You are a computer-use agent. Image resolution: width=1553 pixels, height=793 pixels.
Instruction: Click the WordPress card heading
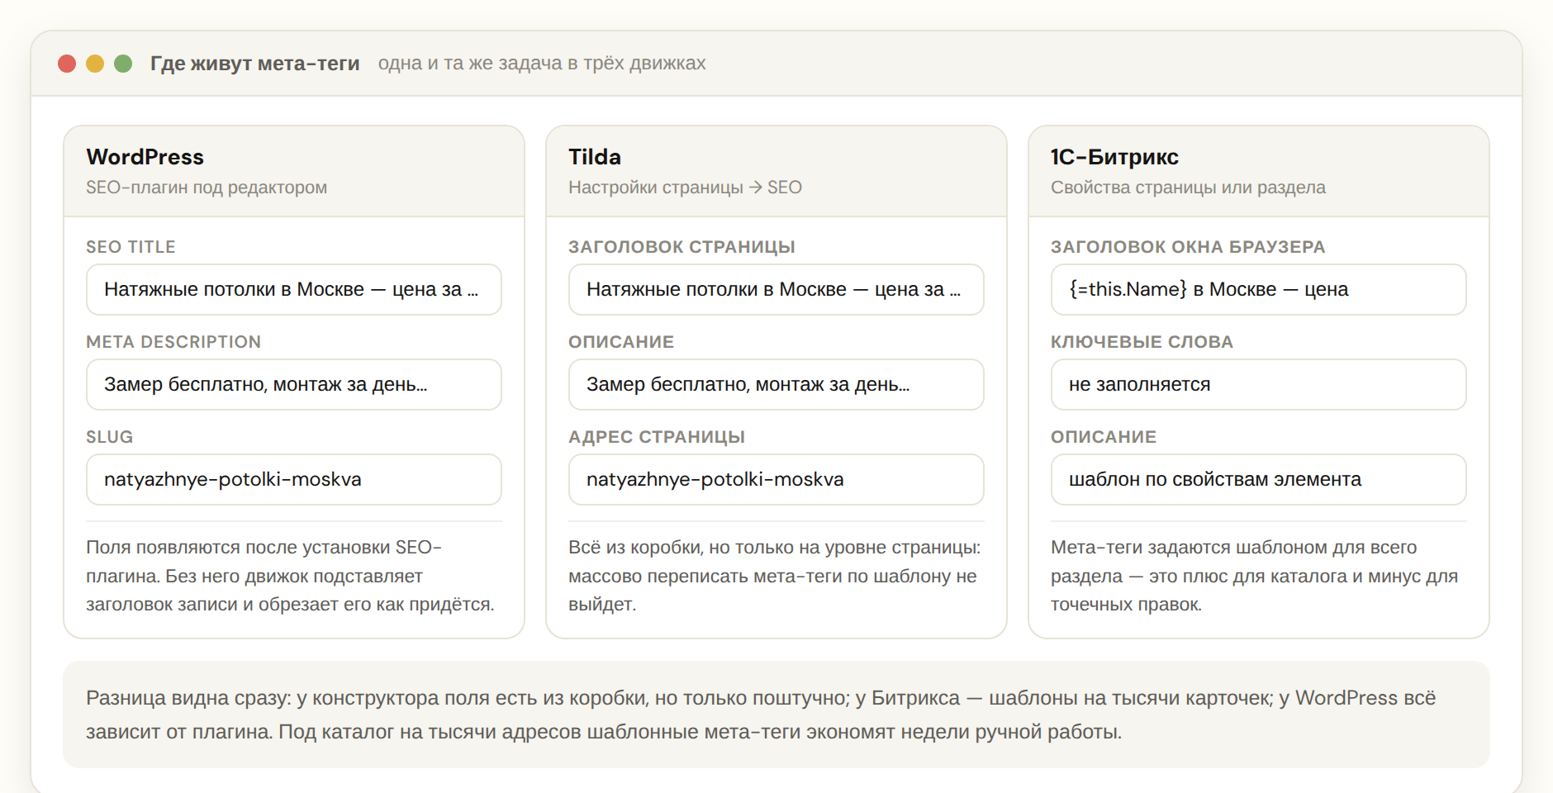(x=145, y=157)
